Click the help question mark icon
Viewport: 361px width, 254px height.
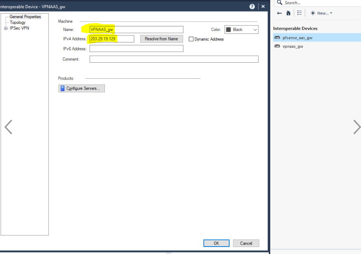(x=252, y=7)
